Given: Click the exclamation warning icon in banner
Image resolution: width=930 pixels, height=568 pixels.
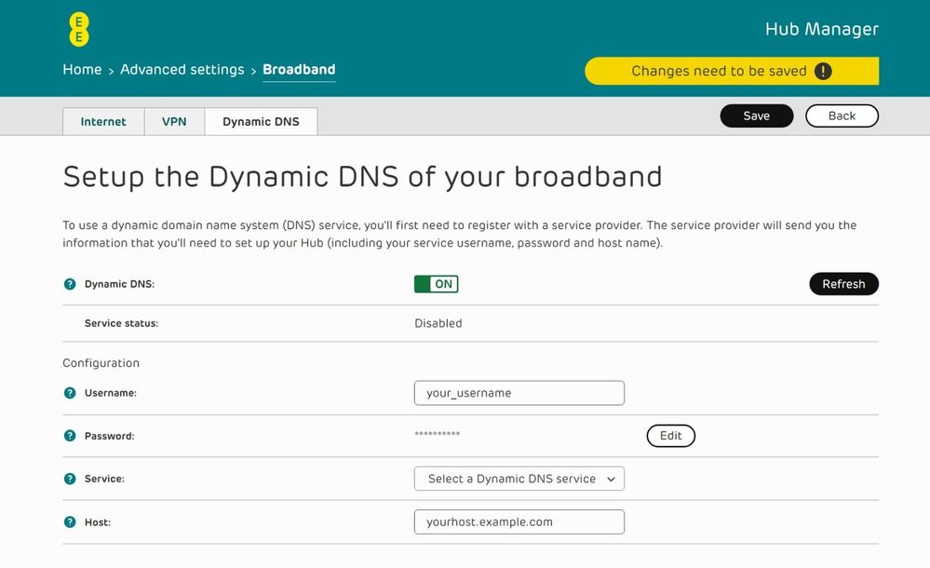Looking at the screenshot, I should coord(822,71).
